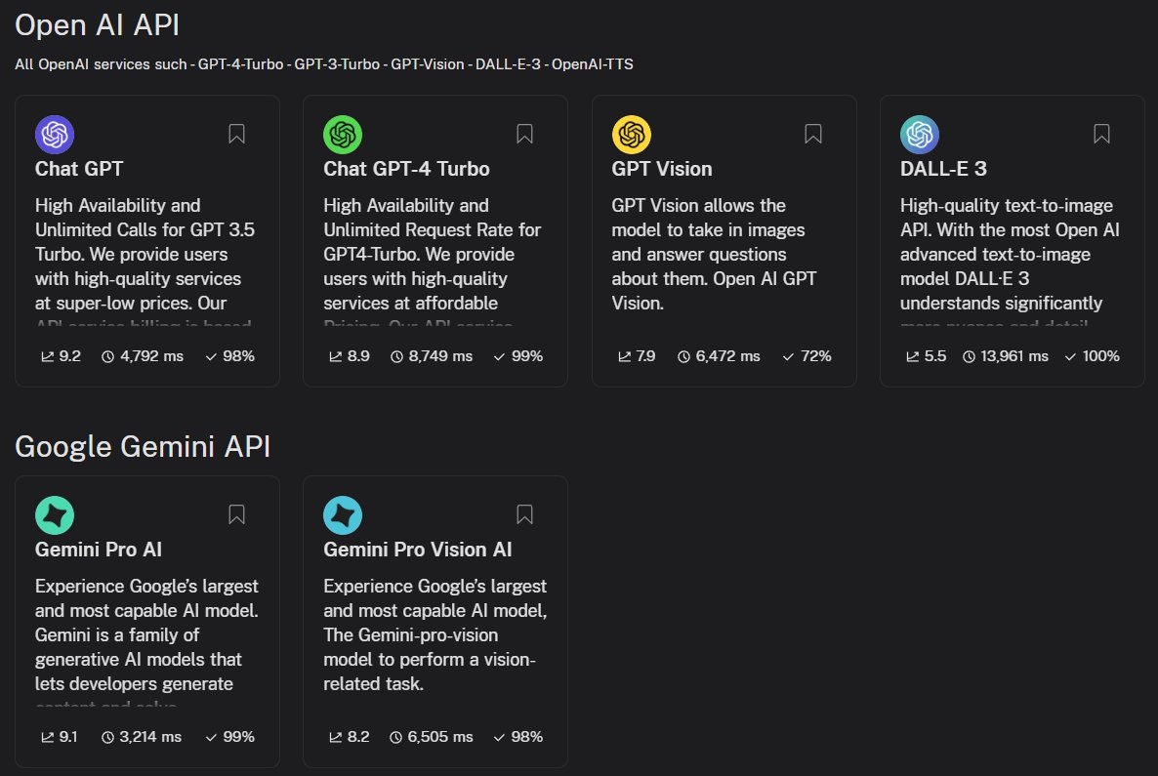Click the clock icon beside 13,961 ms
The image size is (1158, 776).
click(969, 356)
